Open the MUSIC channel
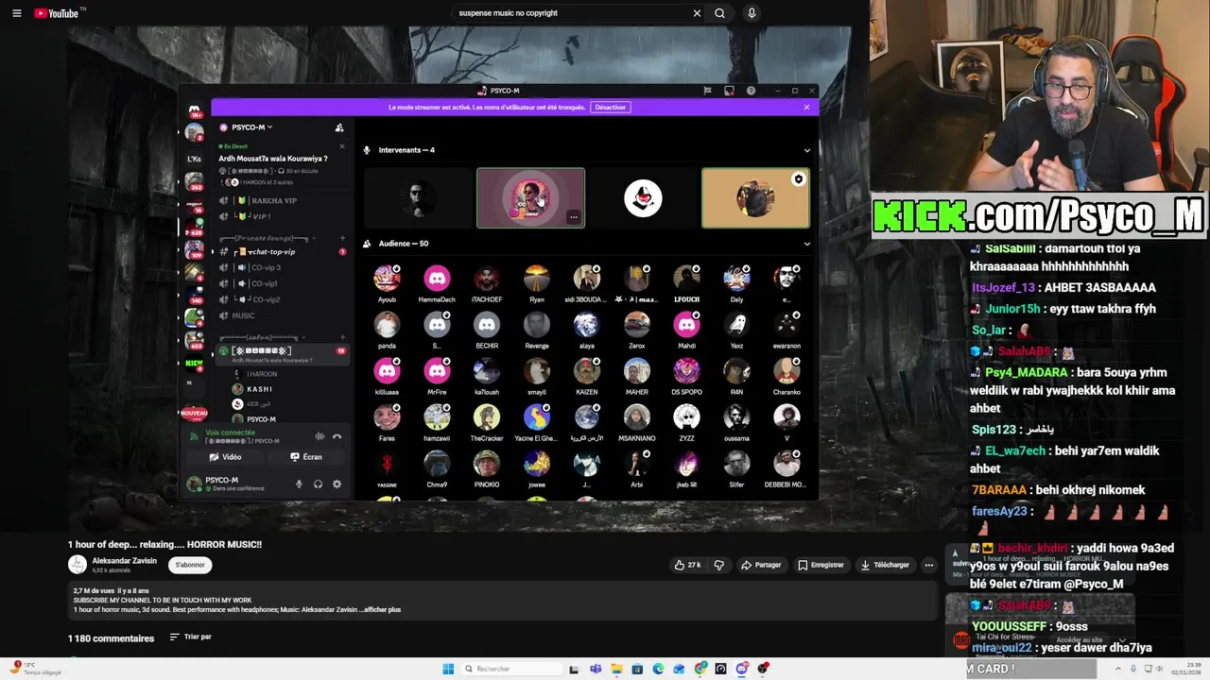The width and height of the screenshot is (1210, 680). tap(244, 315)
